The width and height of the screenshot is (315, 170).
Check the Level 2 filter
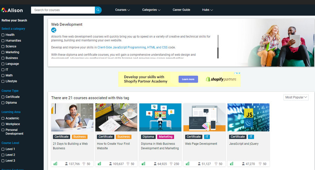(x=3, y=155)
